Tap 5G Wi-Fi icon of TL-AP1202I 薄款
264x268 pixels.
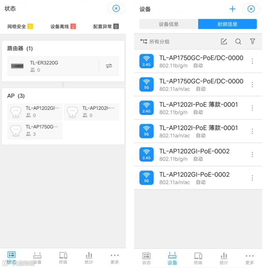click(146, 131)
